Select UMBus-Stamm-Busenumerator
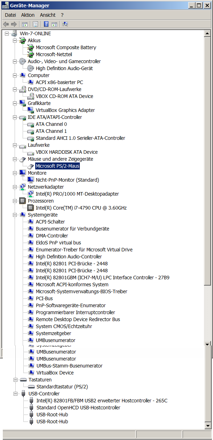 (x=69, y=366)
